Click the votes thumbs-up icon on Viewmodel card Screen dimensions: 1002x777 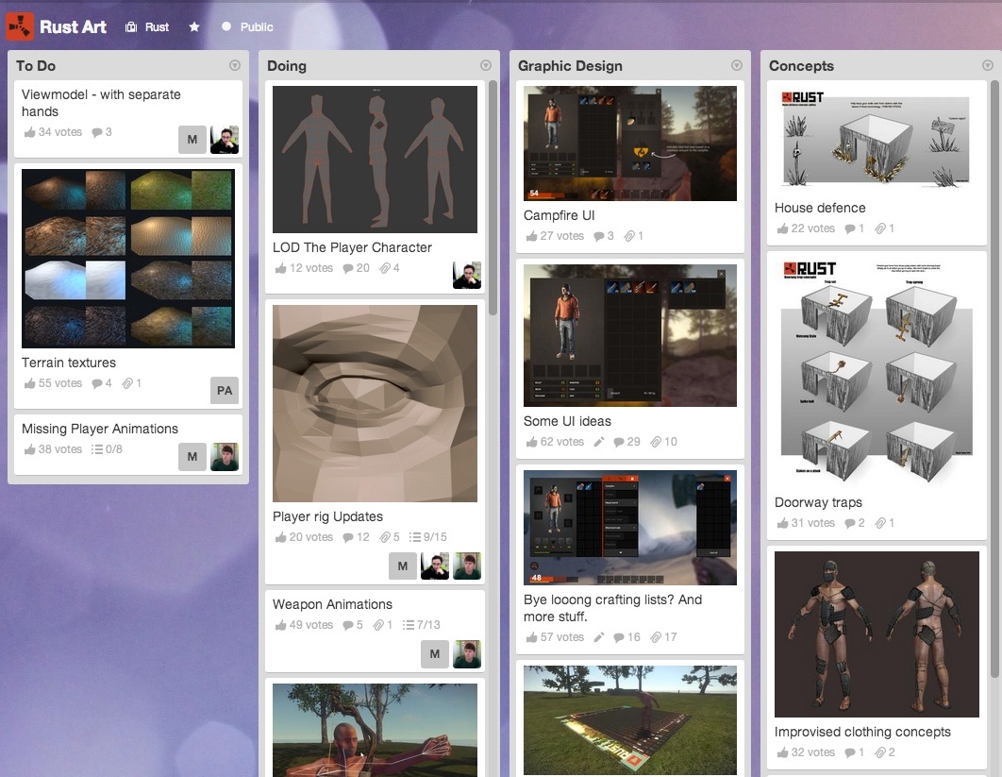point(29,132)
